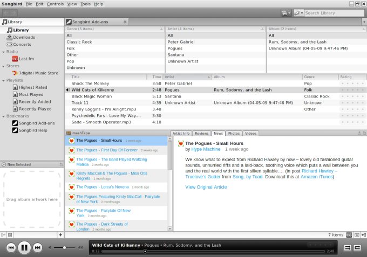Screen dimensions: 367x257
Task: Open Downloads in the sidebar
Action: click(24, 37)
